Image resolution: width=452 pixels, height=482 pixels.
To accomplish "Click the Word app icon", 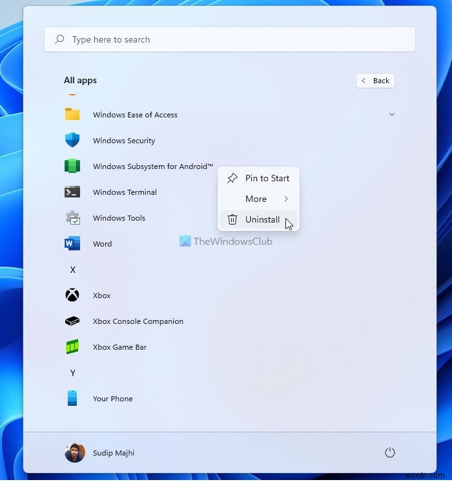I will click(x=72, y=243).
